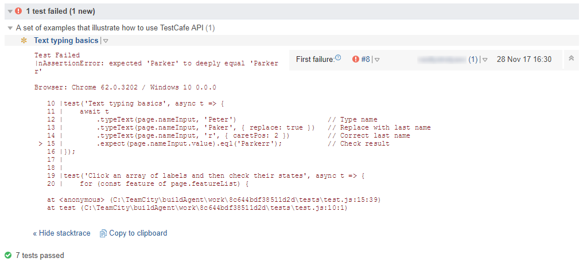Collapse test details with double-chevron icon
This screenshot has width=583, height=262.
click(x=571, y=58)
